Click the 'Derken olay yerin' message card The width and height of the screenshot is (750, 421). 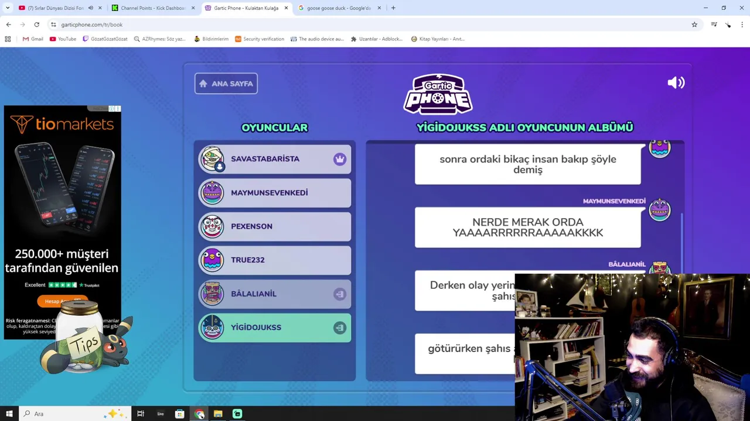(x=465, y=291)
